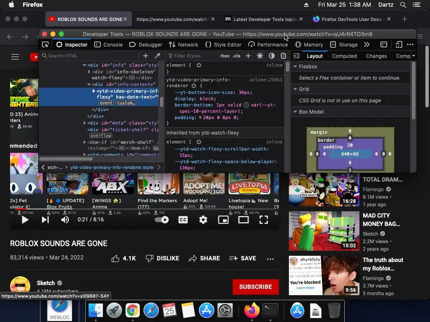Open DevTools customize menu (three dots)
The image size is (430, 322).
click(x=410, y=44)
